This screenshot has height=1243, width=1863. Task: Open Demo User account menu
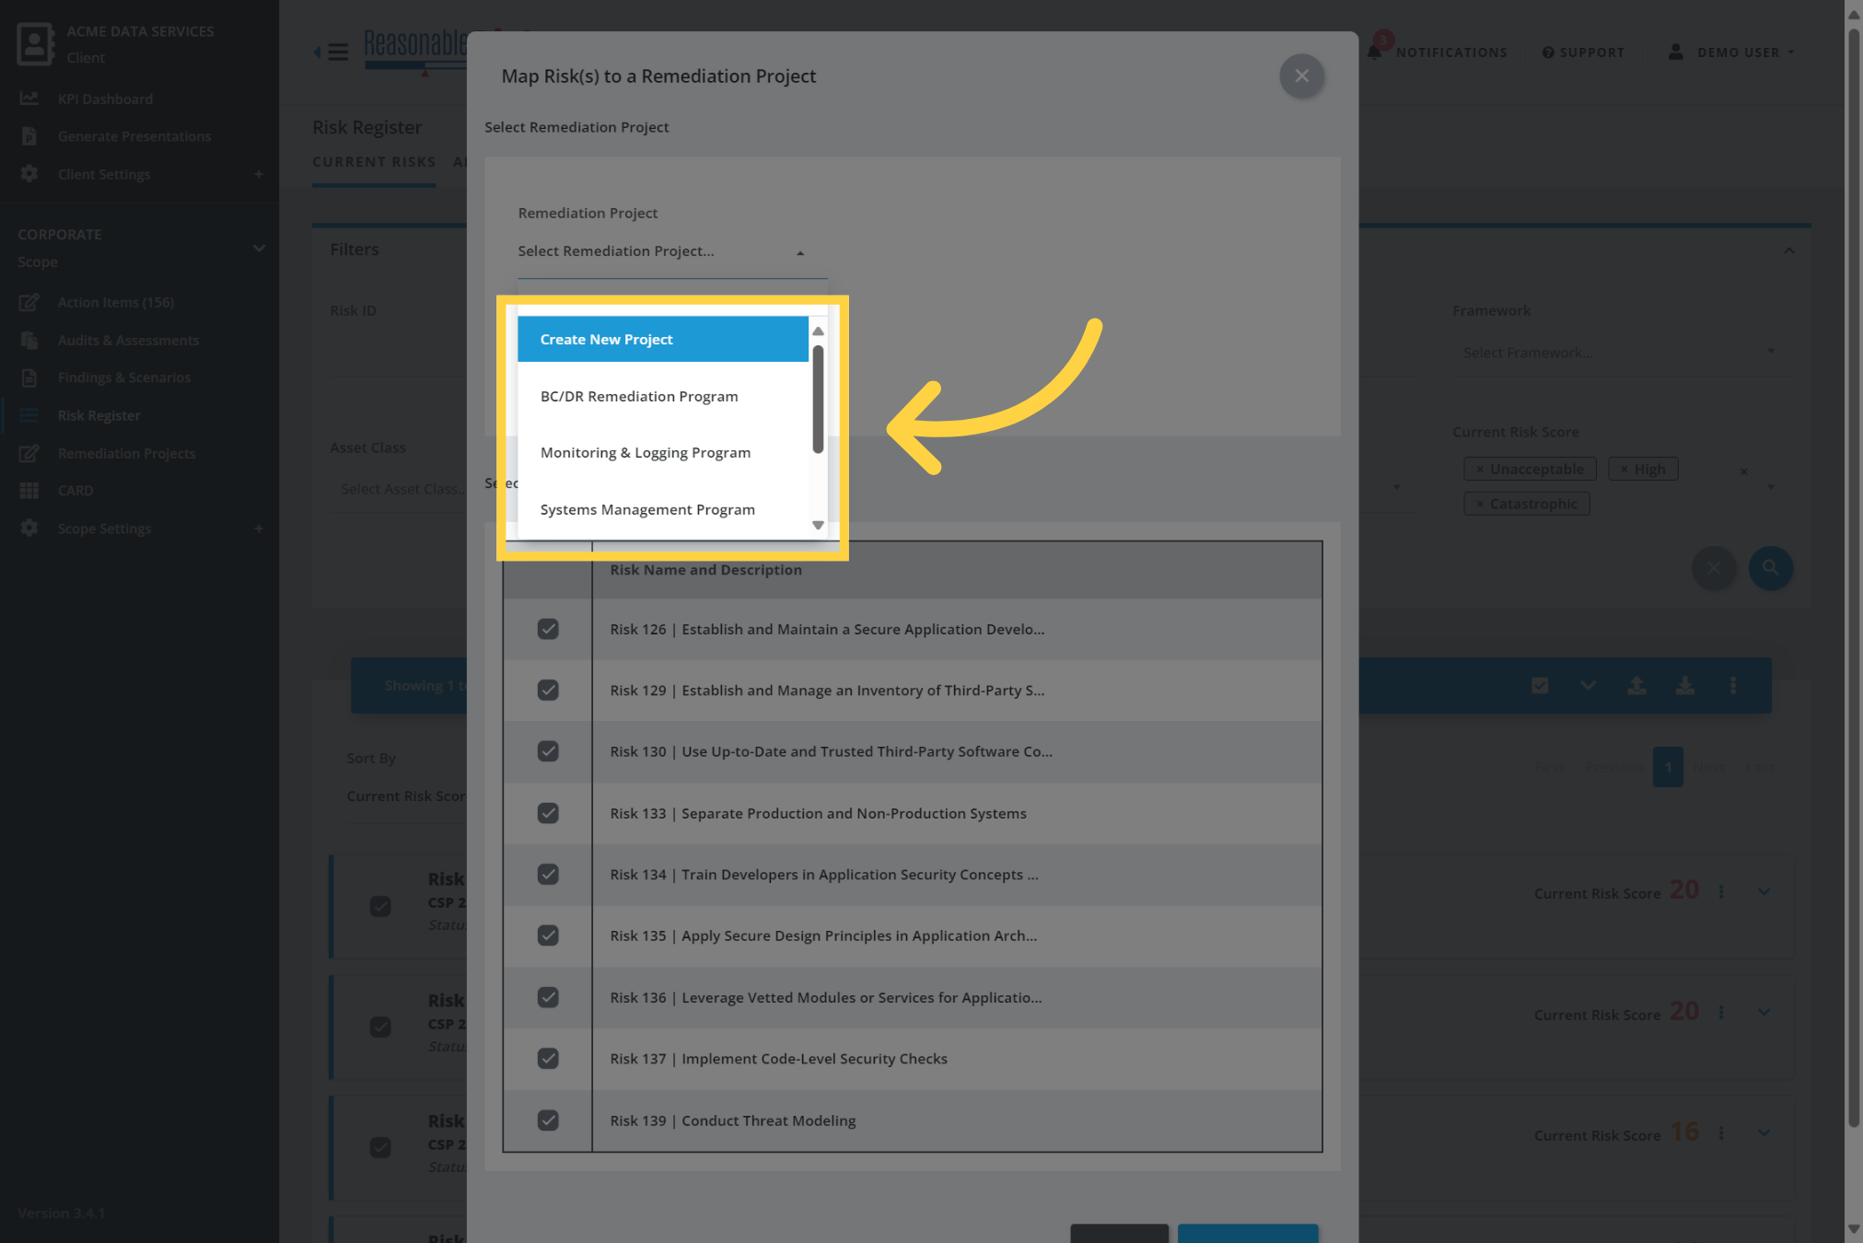coord(1731,52)
